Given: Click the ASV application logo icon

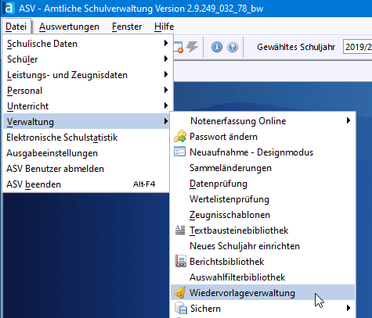Looking at the screenshot, I should tap(9, 9).
